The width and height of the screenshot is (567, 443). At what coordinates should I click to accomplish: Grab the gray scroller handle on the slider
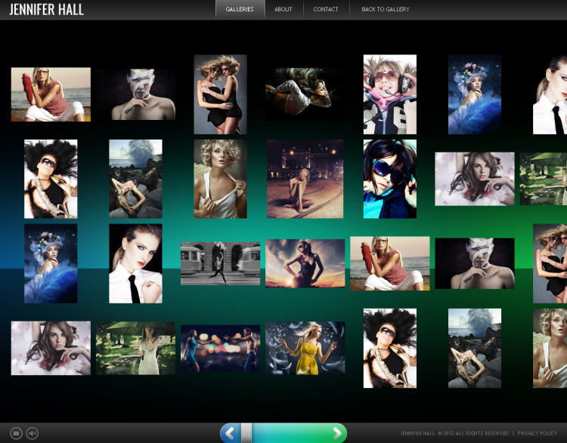[246, 433]
